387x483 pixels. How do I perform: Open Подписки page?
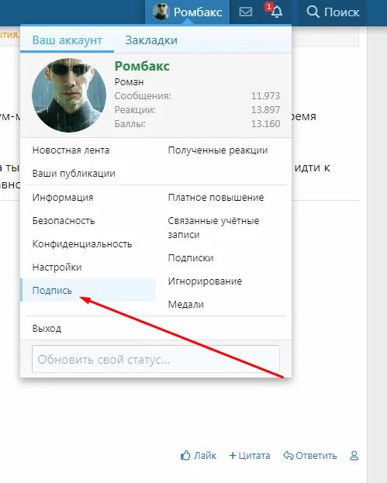191,258
